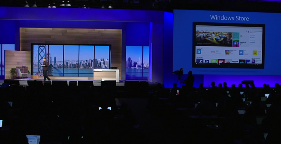Open the Store user account icon
Viewport: 281px width, 144px height.
[x=248, y=32]
